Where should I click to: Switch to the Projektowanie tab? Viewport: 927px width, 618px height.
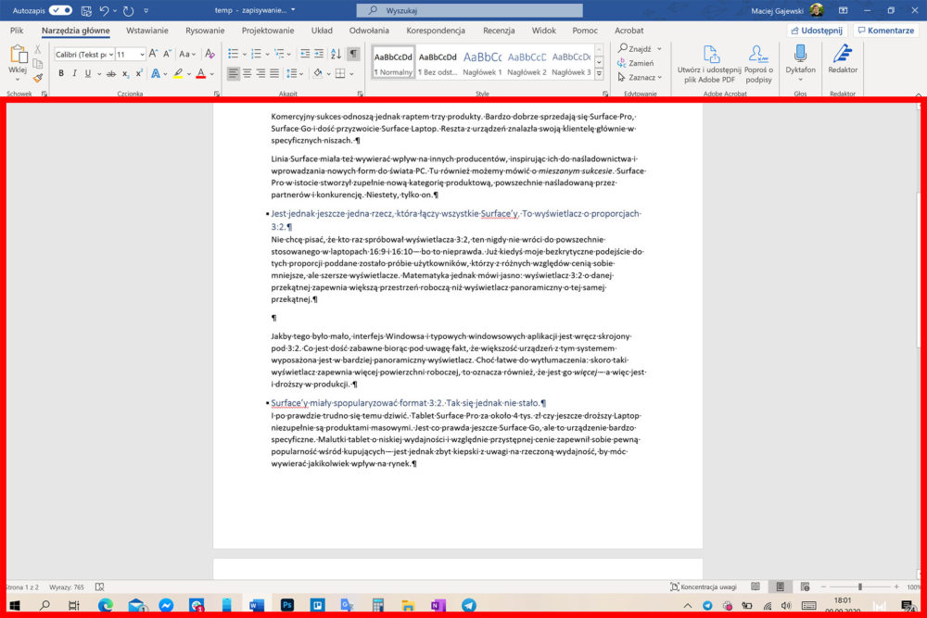tap(268, 31)
